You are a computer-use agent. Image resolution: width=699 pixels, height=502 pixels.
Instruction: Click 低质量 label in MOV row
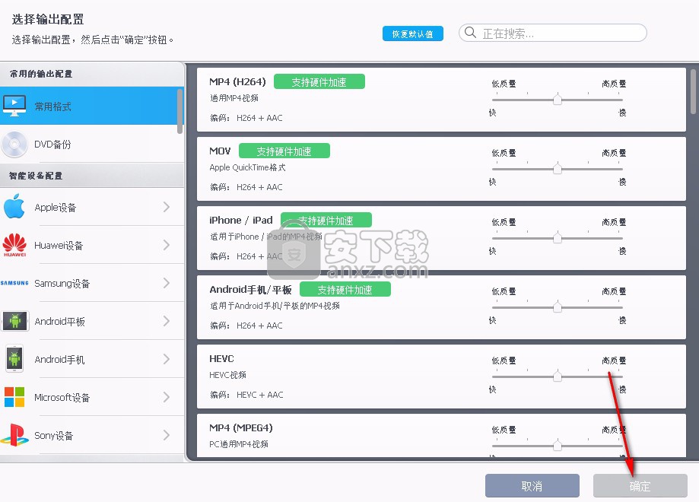point(504,152)
